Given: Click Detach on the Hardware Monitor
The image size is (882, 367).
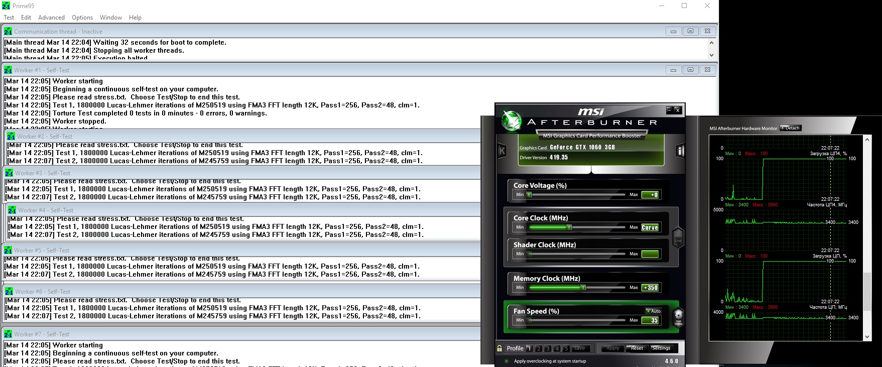Looking at the screenshot, I should click(791, 128).
